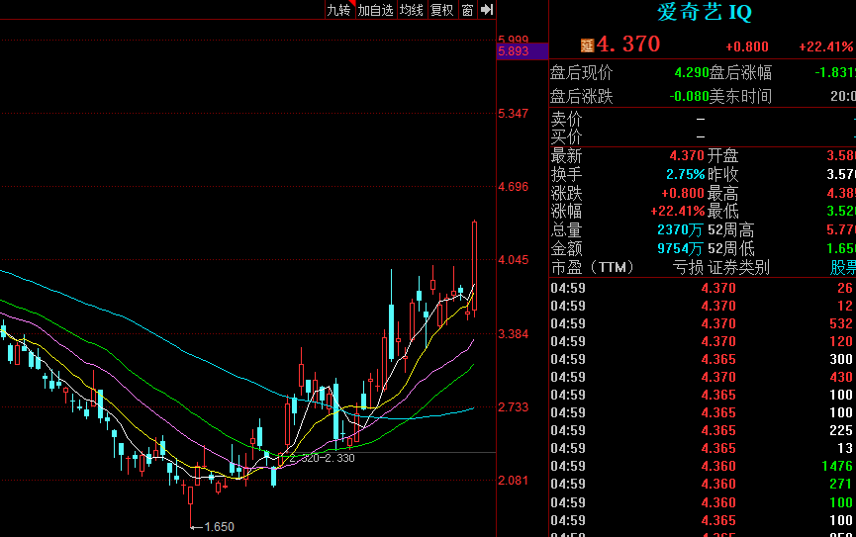Select the trade row with volume 430
Screen dimensions: 856x537
702,377
